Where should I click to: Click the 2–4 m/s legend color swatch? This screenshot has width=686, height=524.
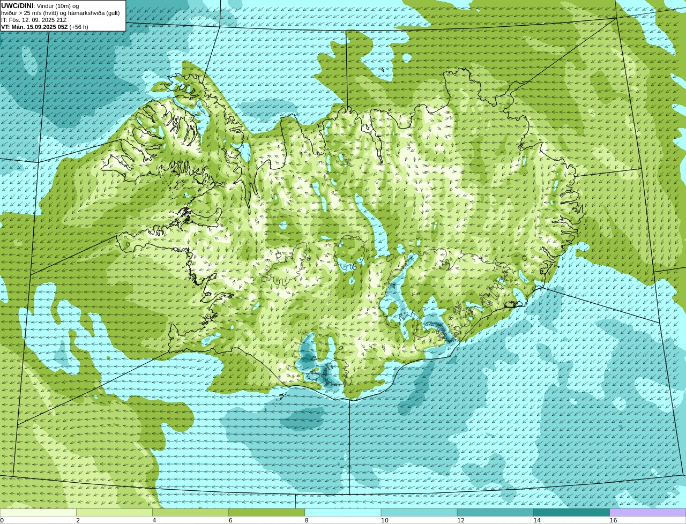(x=114, y=512)
